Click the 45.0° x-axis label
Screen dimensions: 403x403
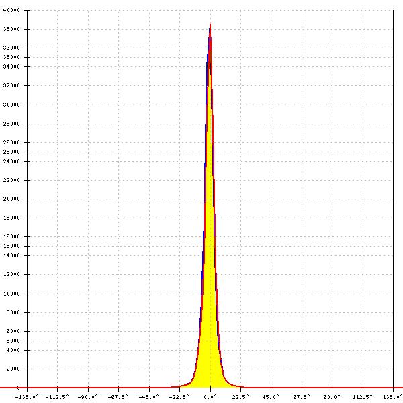click(x=271, y=397)
